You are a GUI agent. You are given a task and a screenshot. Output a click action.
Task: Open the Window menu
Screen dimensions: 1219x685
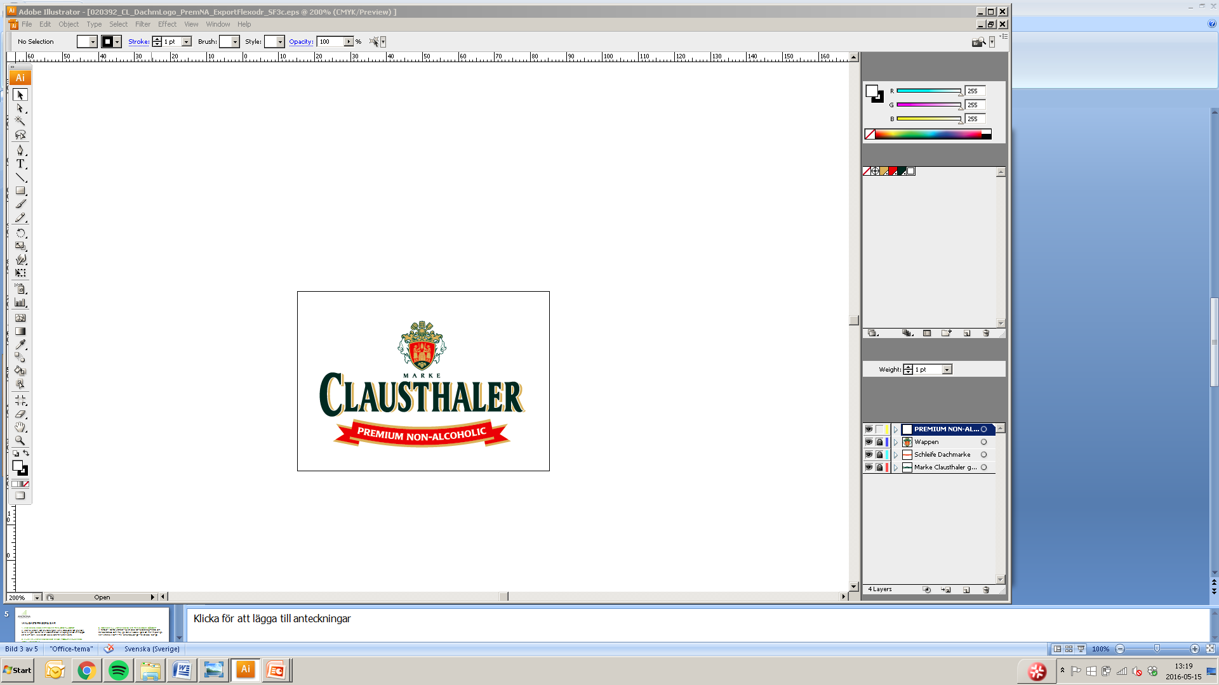pyautogui.click(x=218, y=24)
